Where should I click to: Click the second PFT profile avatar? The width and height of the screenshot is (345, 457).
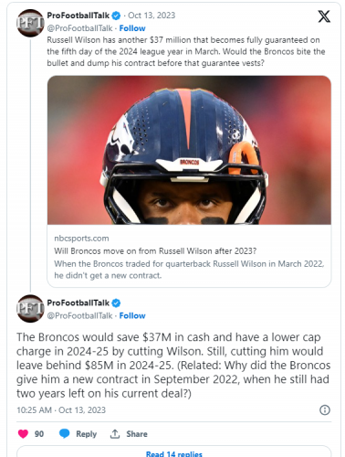click(x=30, y=309)
